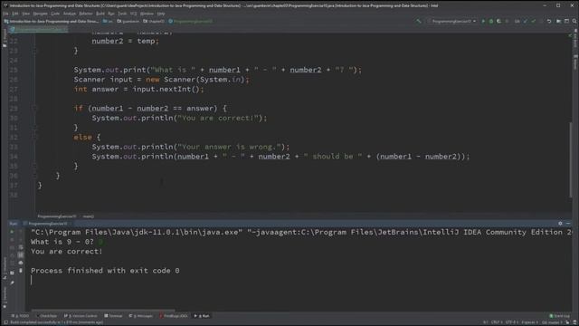This screenshot has width=579, height=326.
Task: Open the Help menu
Action: click(x=161, y=14)
